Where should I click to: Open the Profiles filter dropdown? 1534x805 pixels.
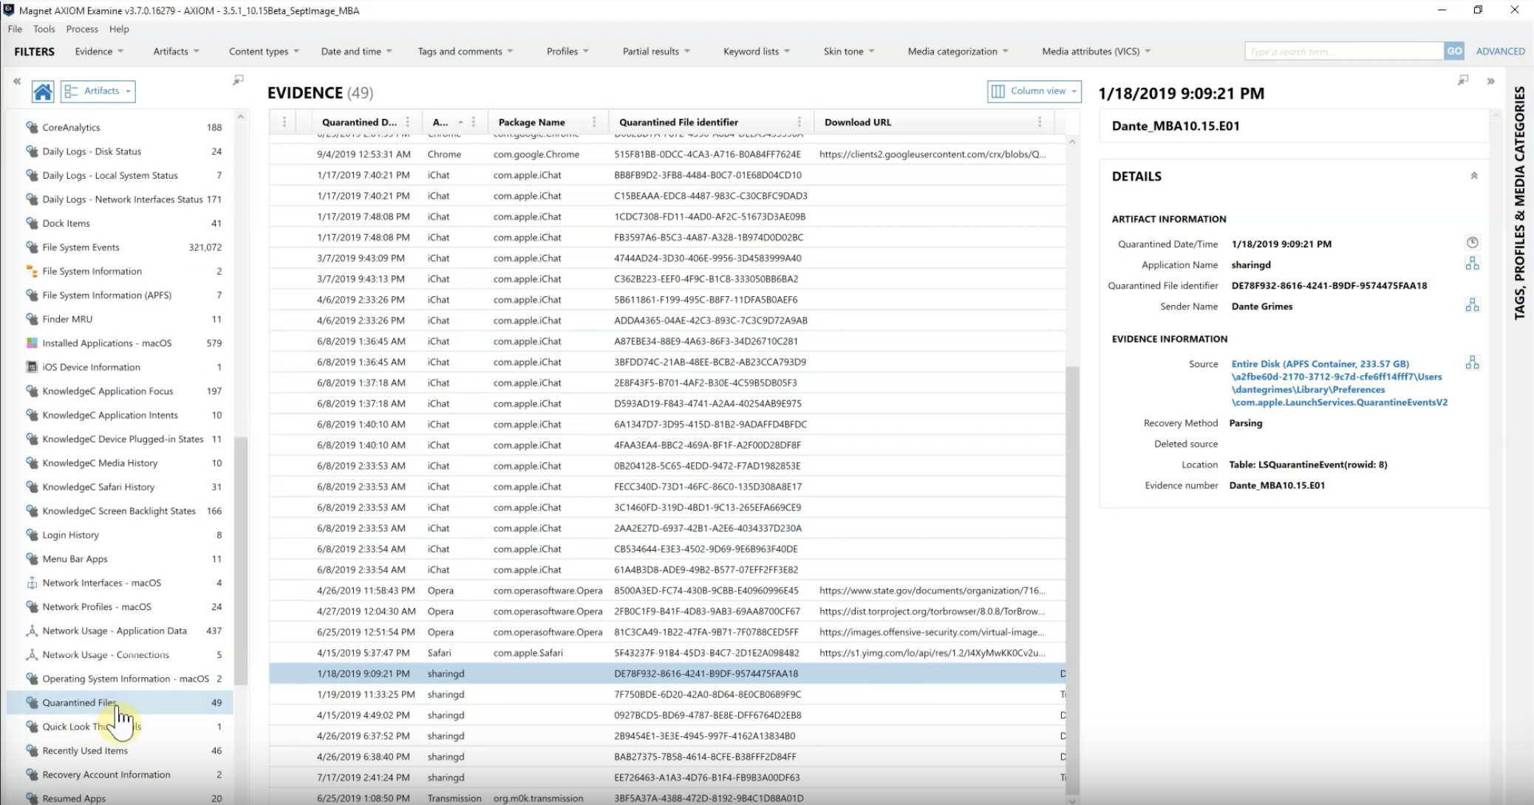pos(567,51)
